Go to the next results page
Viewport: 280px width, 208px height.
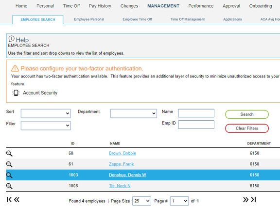pos(245,199)
